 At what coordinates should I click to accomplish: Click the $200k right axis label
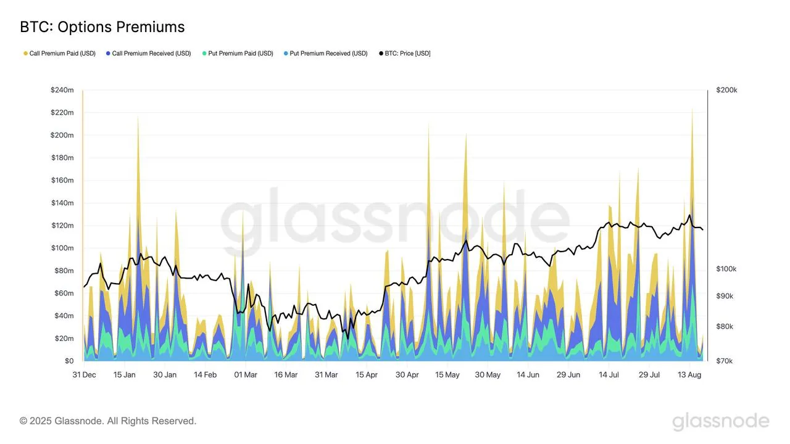(726, 89)
